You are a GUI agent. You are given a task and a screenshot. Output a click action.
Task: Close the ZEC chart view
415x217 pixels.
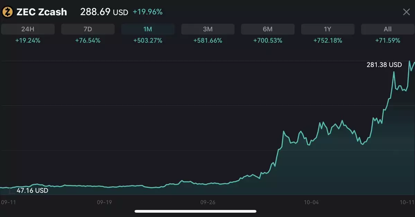click(x=406, y=12)
